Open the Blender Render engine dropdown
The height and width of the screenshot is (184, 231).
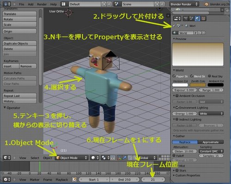pos(184,4)
